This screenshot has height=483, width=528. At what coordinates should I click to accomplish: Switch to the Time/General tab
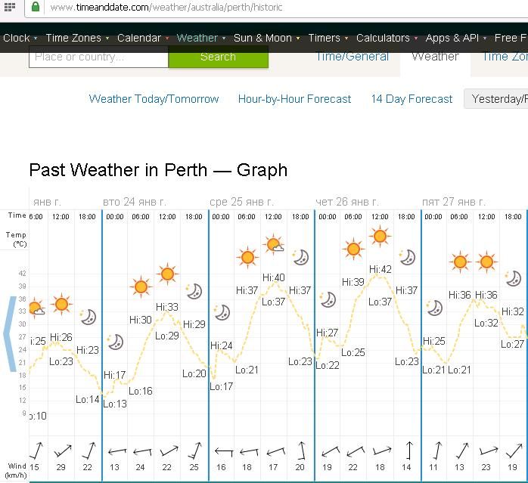pyautogui.click(x=352, y=57)
